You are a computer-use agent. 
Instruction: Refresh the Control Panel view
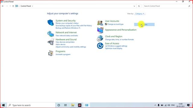click(139, 6)
